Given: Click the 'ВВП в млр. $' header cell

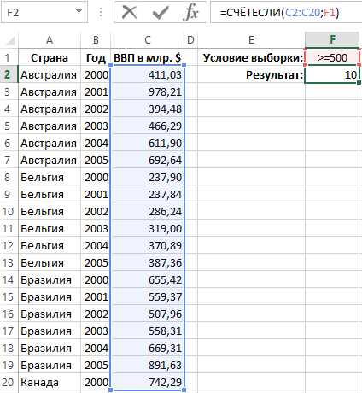Looking at the screenshot, I should pyautogui.click(x=148, y=58).
